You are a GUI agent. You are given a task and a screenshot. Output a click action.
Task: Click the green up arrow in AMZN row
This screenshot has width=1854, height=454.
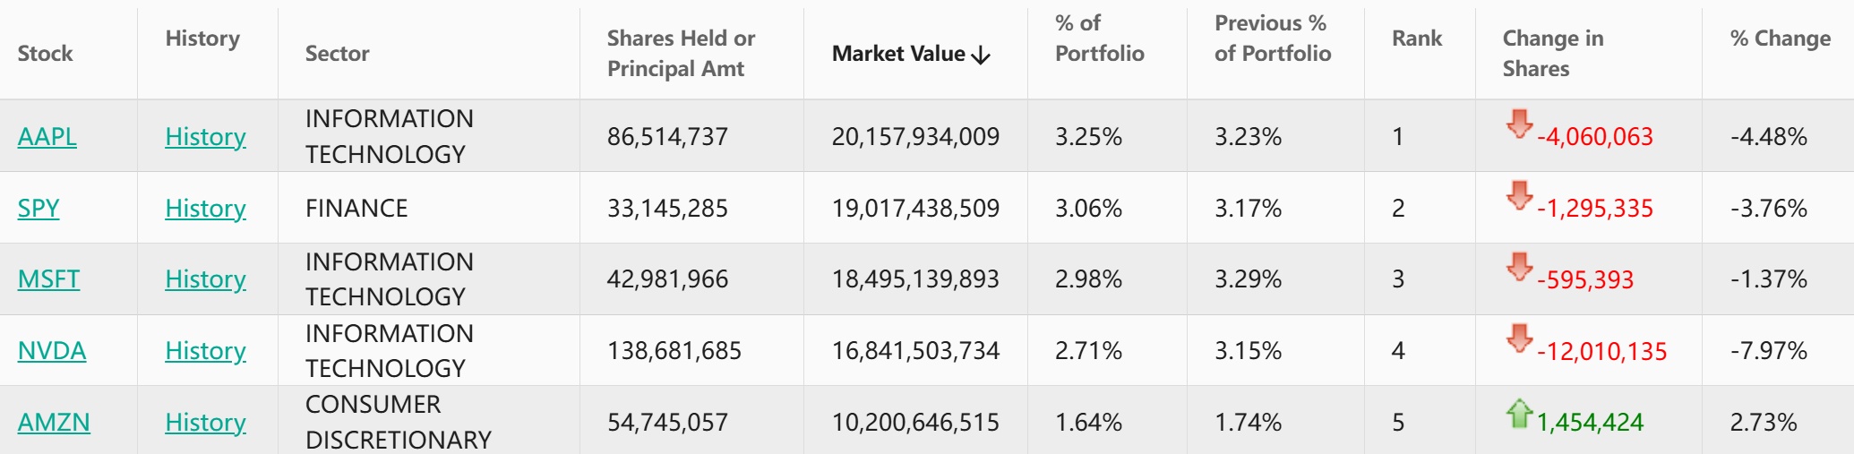[x=1519, y=413]
